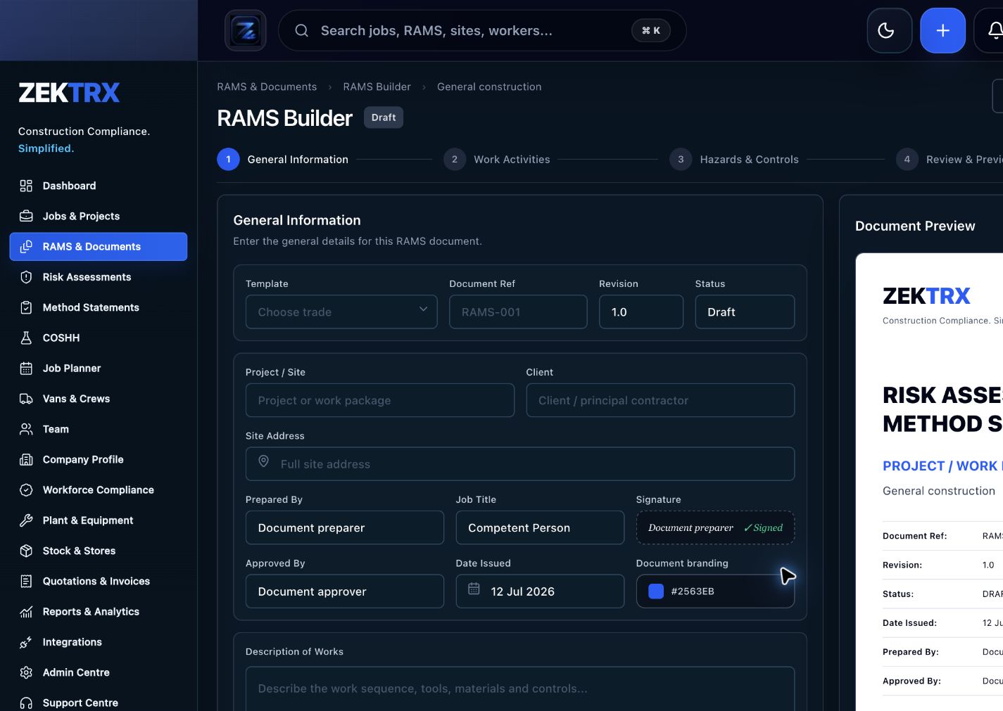This screenshot has width=1003, height=711.
Task: Go to step 3 Hazards & Controls
Action: [x=734, y=160]
